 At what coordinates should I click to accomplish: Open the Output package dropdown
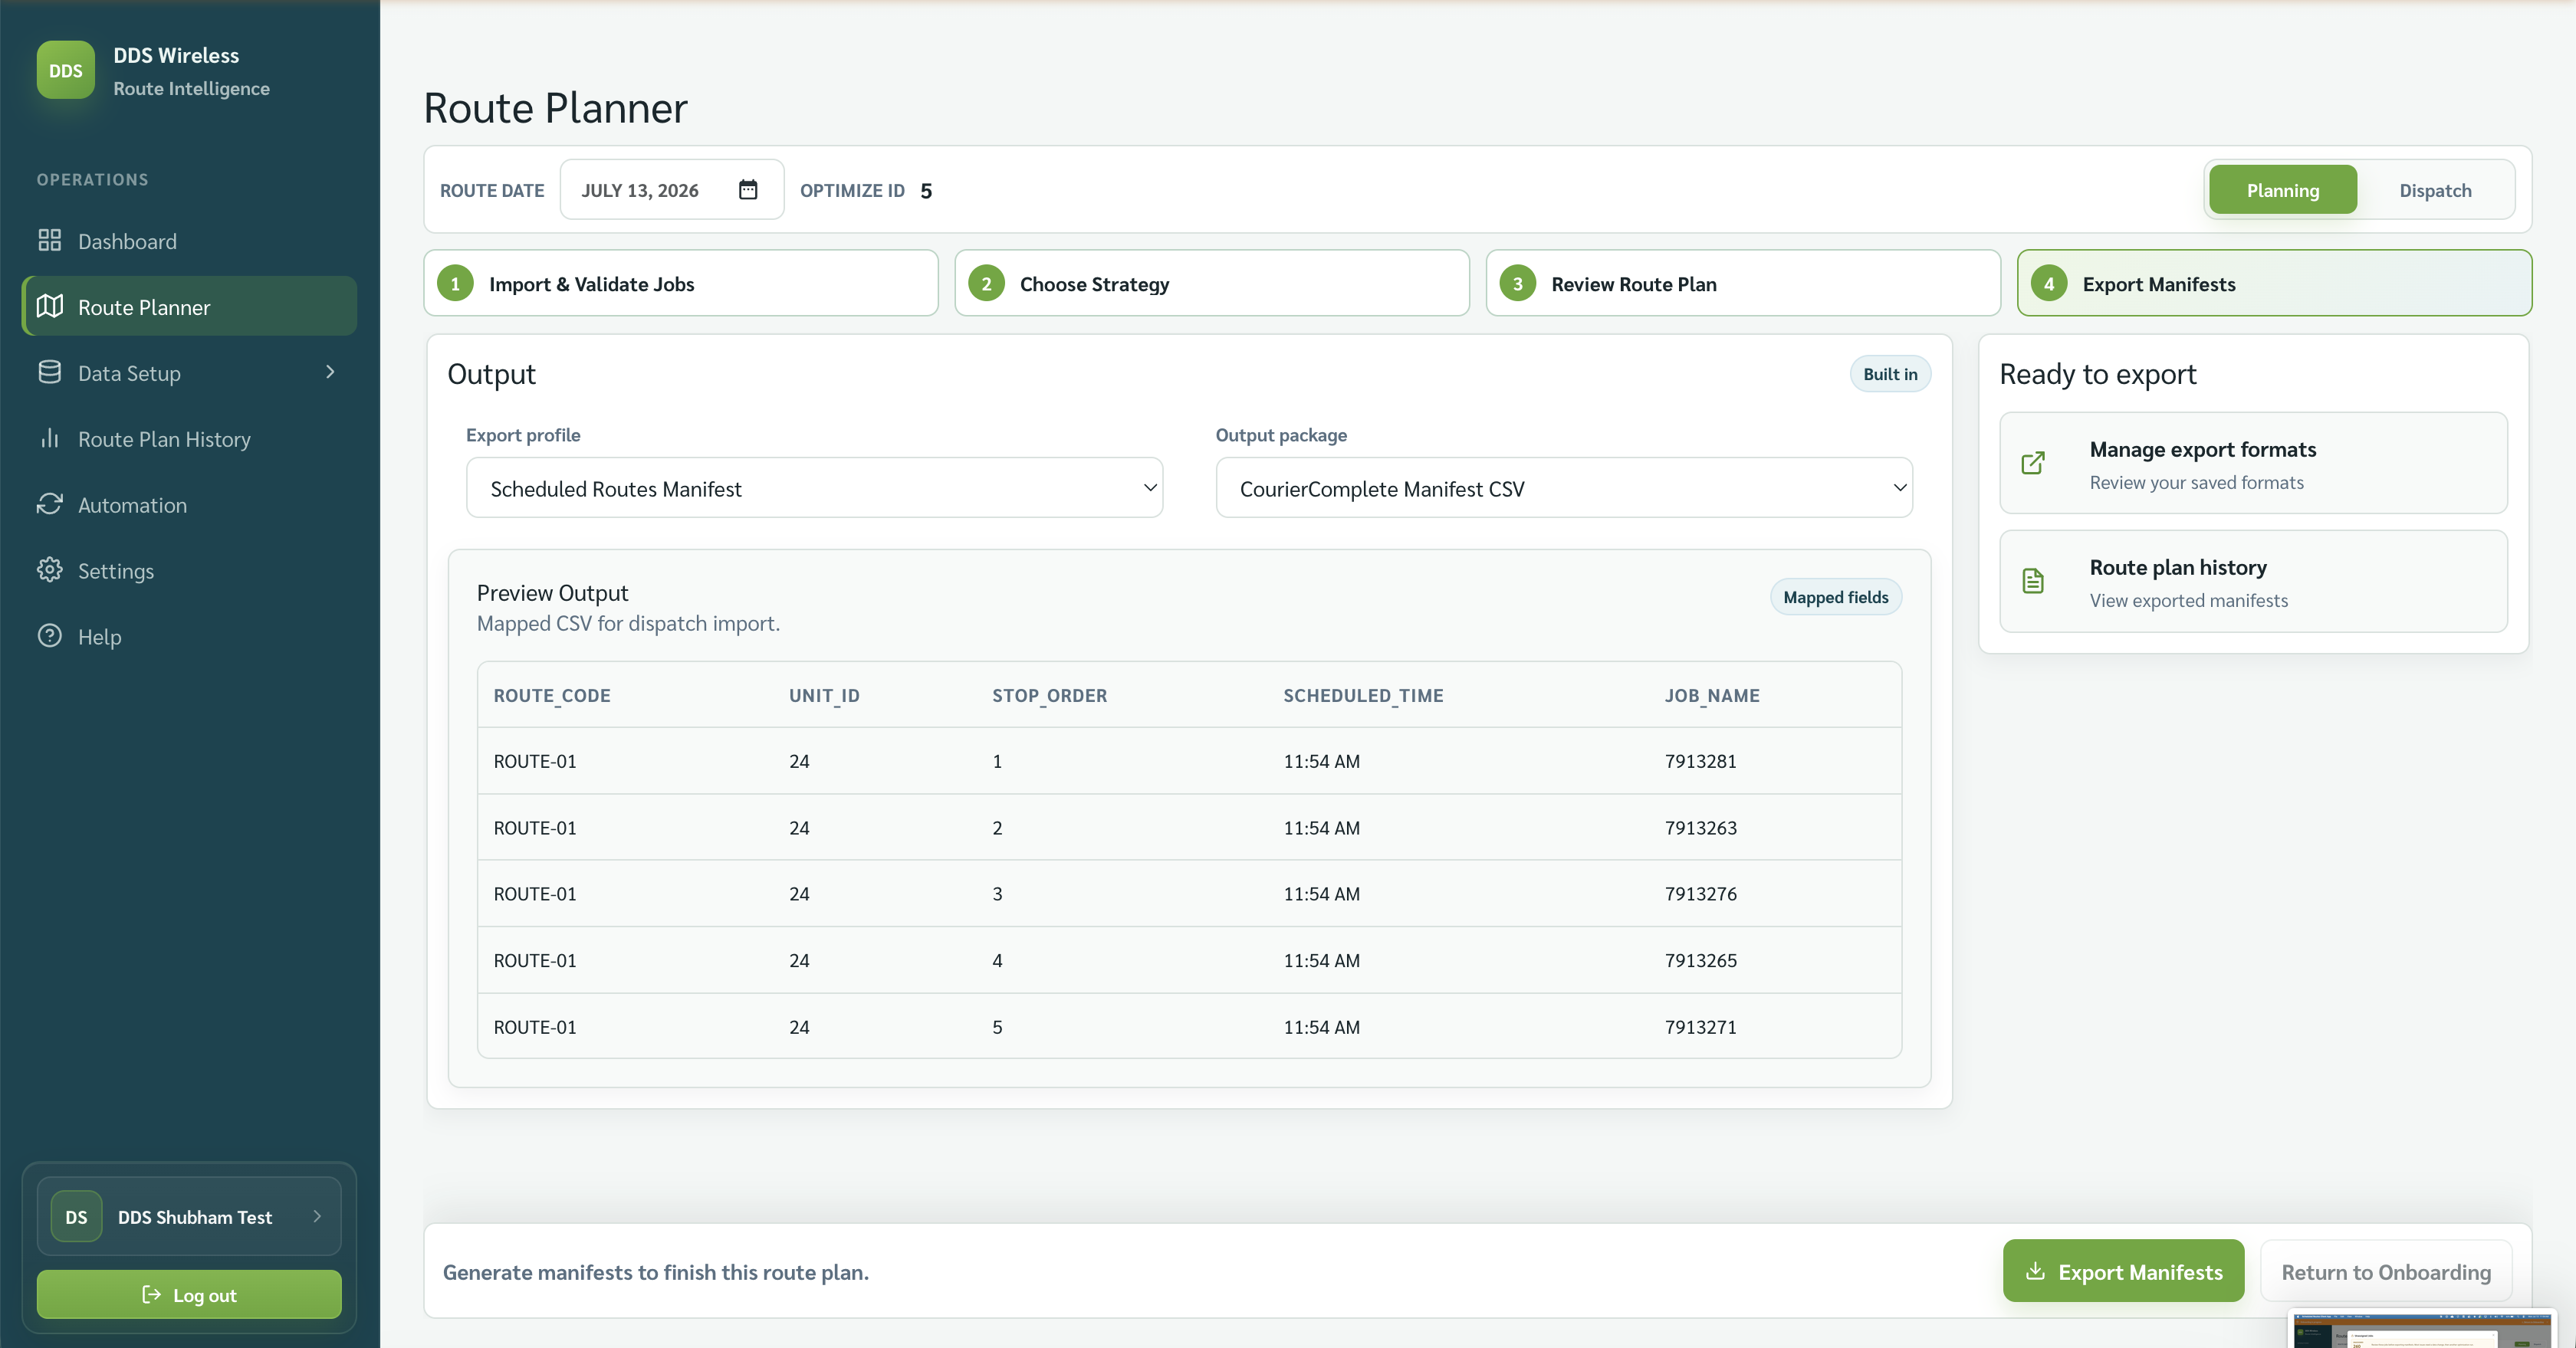1563,489
